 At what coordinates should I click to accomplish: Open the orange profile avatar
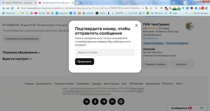203,8
